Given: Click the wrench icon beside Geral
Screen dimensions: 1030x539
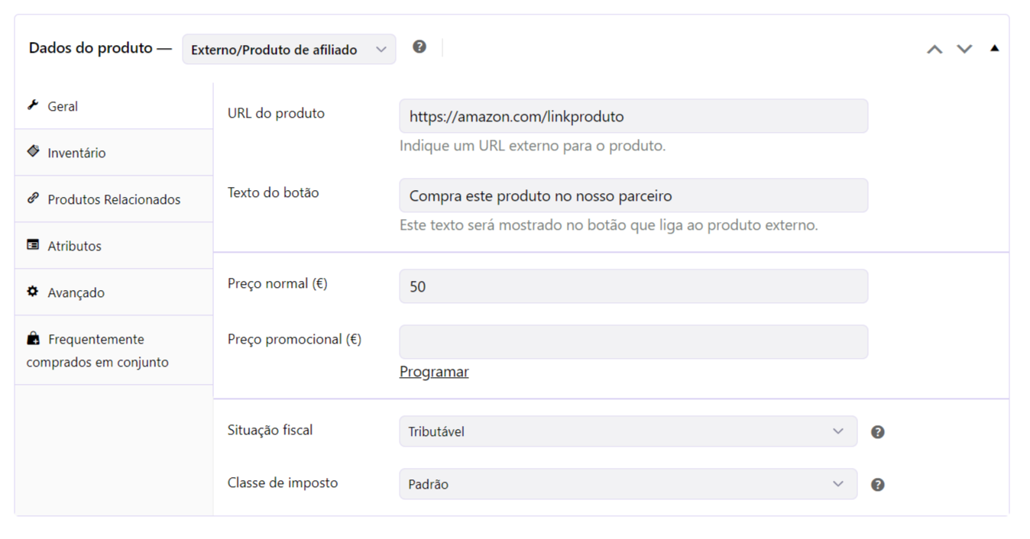Looking at the screenshot, I should coord(33,105).
